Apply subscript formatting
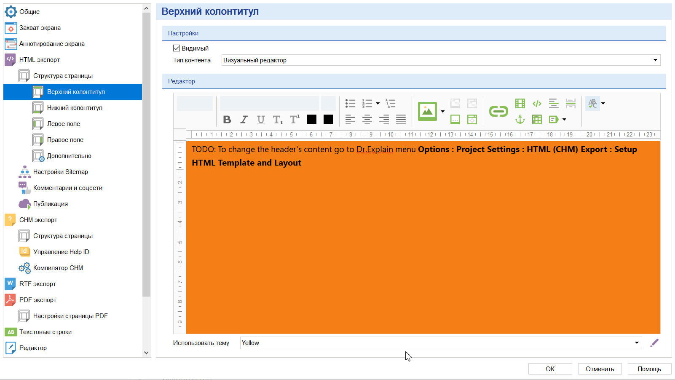 [278, 120]
